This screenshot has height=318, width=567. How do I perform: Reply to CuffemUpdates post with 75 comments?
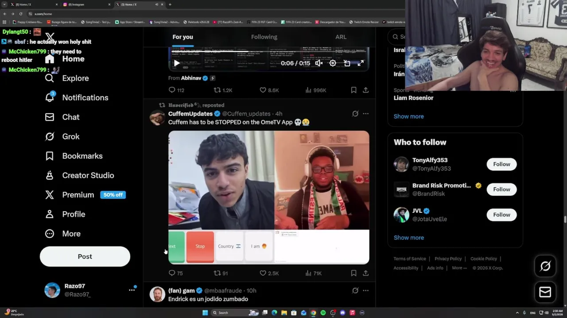[x=176, y=273]
